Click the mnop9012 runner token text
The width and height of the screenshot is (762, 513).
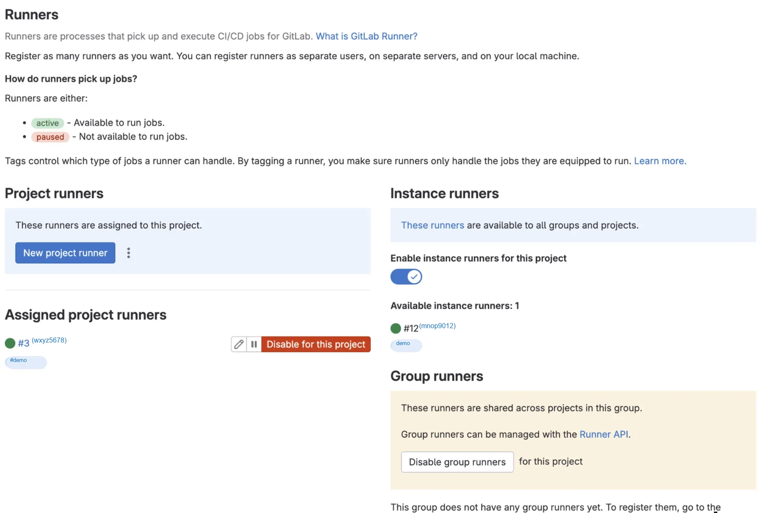click(x=437, y=326)
